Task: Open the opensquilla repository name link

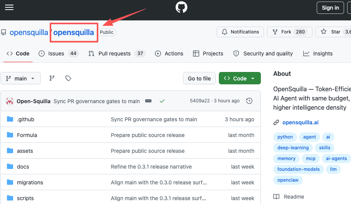Action: point(74,32)
